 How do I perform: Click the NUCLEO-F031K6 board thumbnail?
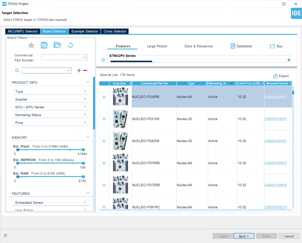120,119
